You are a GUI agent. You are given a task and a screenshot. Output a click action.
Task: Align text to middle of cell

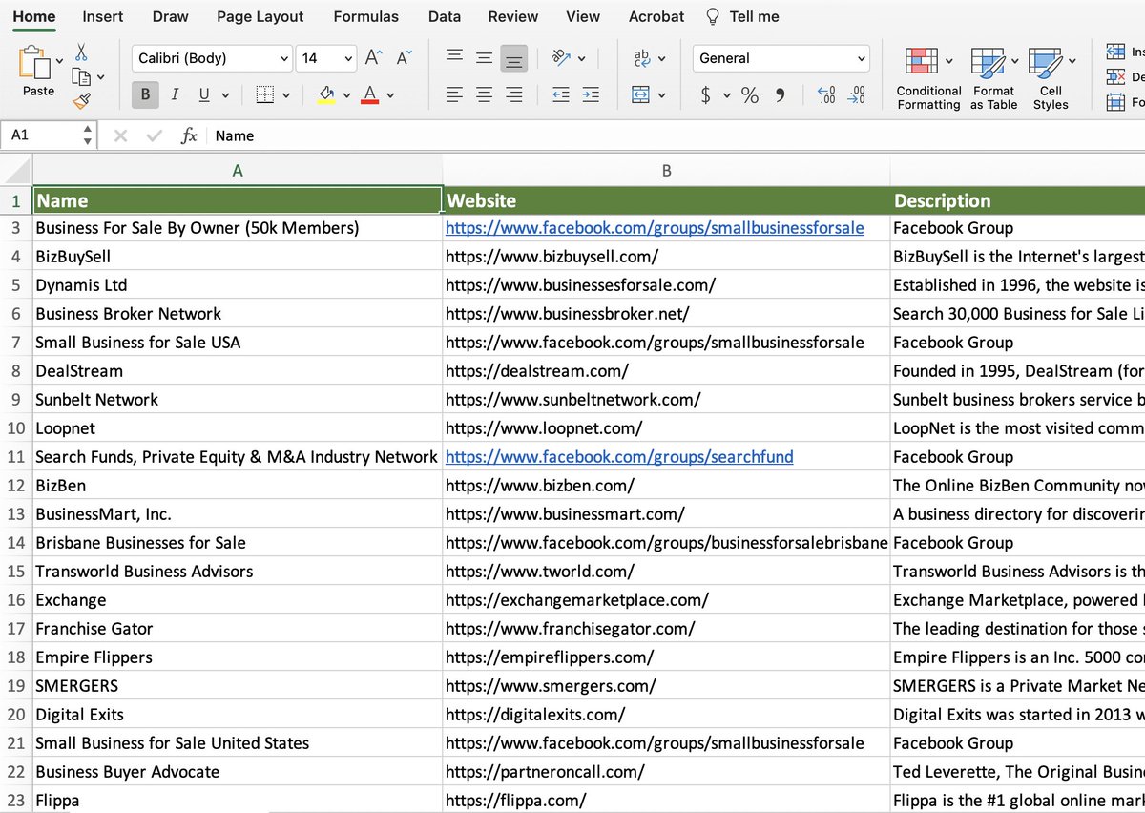click(x=485, y=58)
